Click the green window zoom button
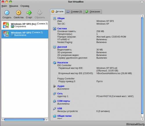 (10, 2)
